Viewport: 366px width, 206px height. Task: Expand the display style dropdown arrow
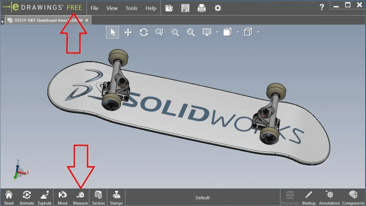pyautogui.click(x=217, y=32)
